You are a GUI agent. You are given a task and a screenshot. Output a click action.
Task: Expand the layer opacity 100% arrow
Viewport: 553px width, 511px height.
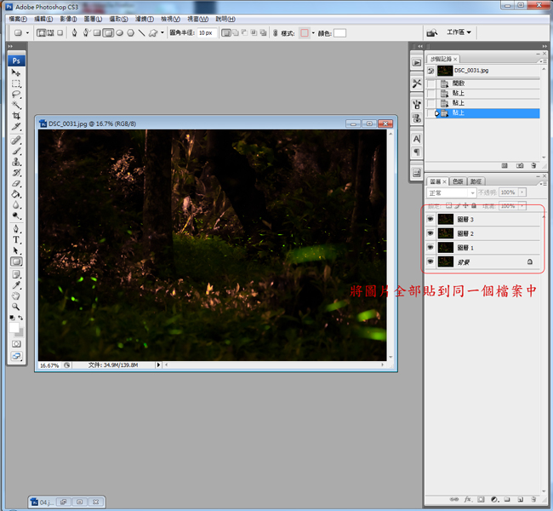pos(522,193)
